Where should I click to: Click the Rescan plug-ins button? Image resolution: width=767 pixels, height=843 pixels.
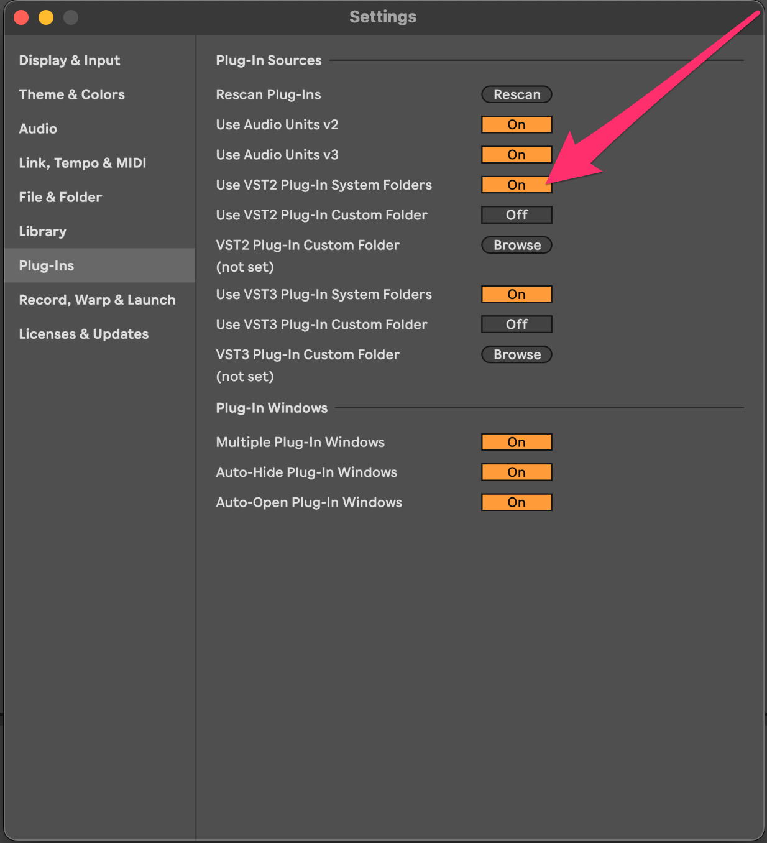(517, 94)
